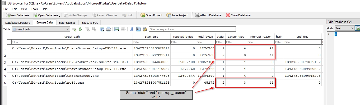Open the View menu
Image resolution: width=360 pixels, height=105 pixels.
[24, 9]
